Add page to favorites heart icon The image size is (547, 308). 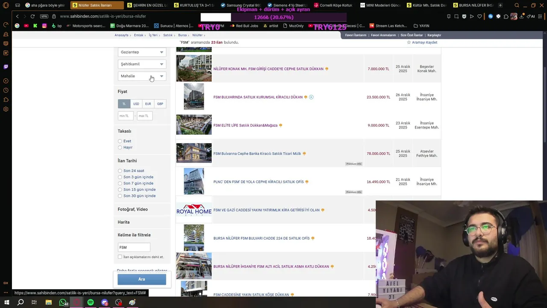(479, 16)
